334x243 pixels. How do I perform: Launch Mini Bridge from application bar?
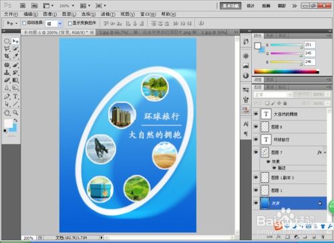click(x=34, y=5)
